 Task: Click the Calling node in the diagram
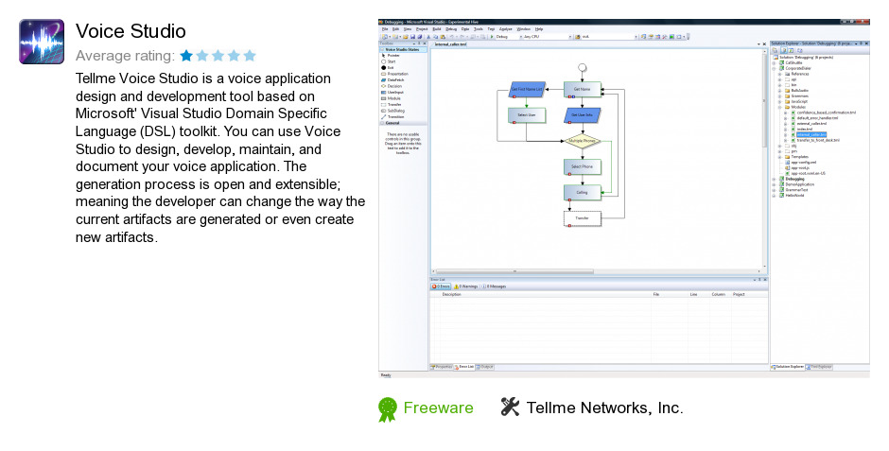[583, 193]
